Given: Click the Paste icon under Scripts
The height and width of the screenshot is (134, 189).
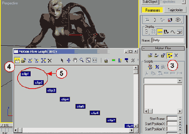Looking at the screenshot, I should 160,73.
